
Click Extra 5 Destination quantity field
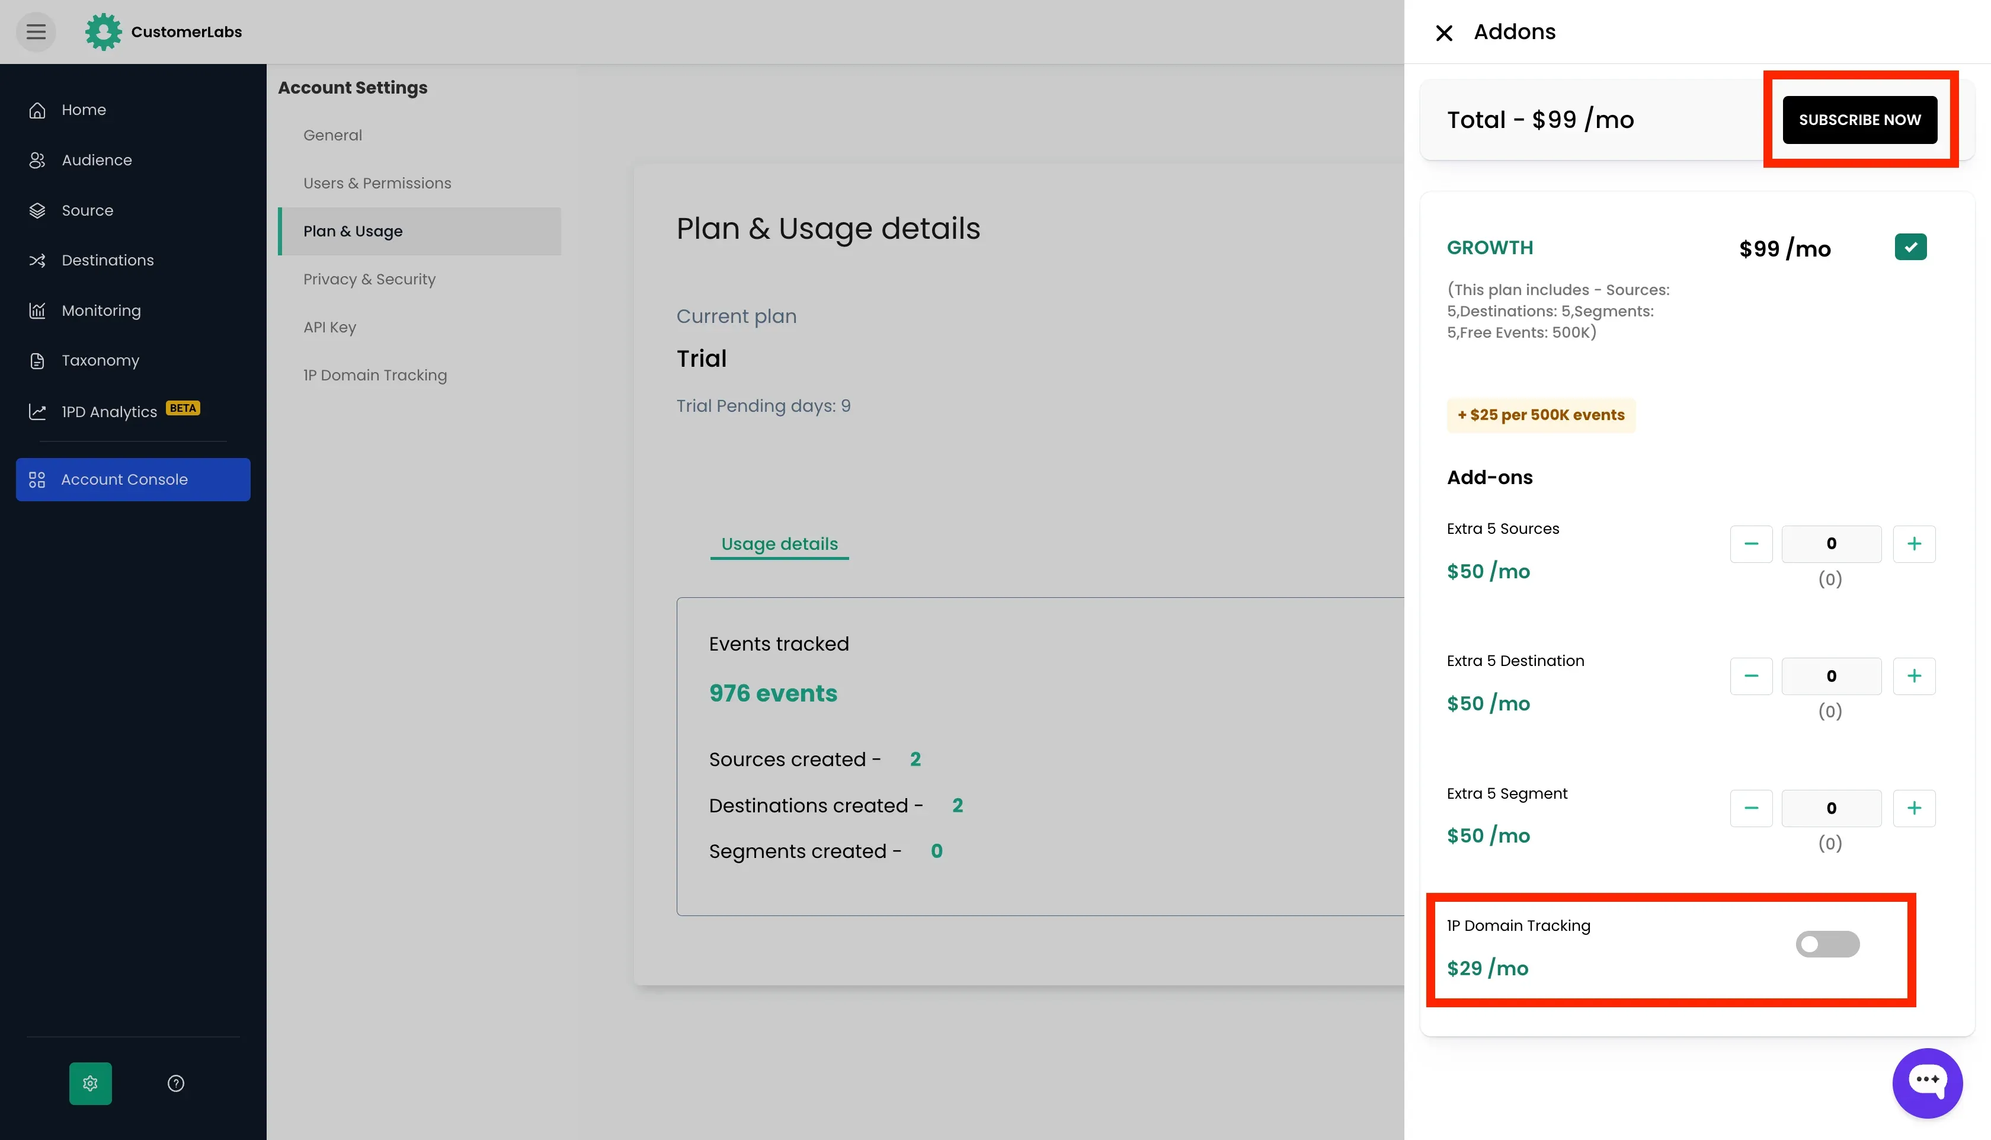click(x=1831, y=677)
